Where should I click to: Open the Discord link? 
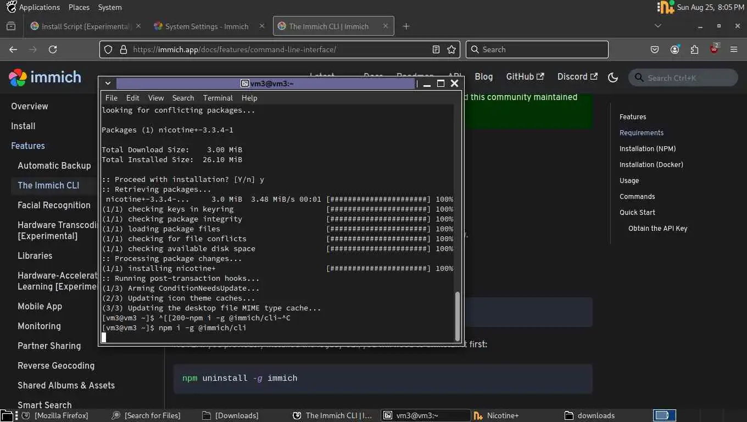point(577,77)
